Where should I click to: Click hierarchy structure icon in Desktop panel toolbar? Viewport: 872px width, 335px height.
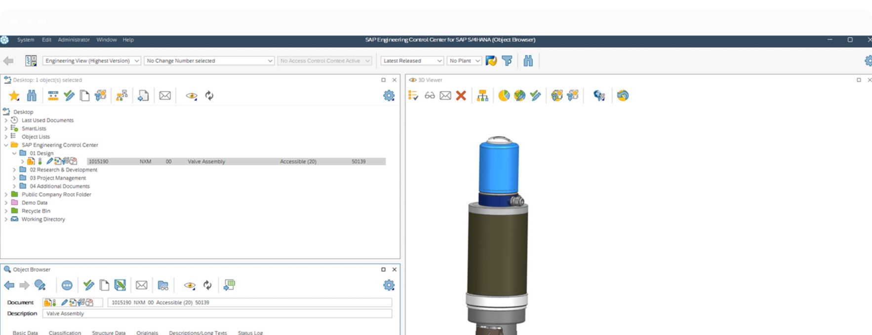tap(121, 96)
